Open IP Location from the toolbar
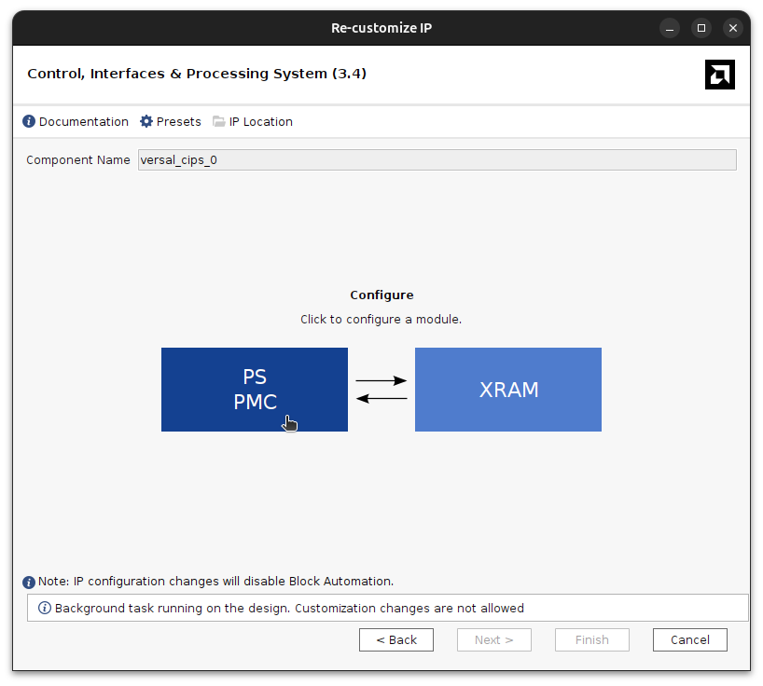Screen dimensions: 763x686 pyautogui.click(x=261, y=121)
